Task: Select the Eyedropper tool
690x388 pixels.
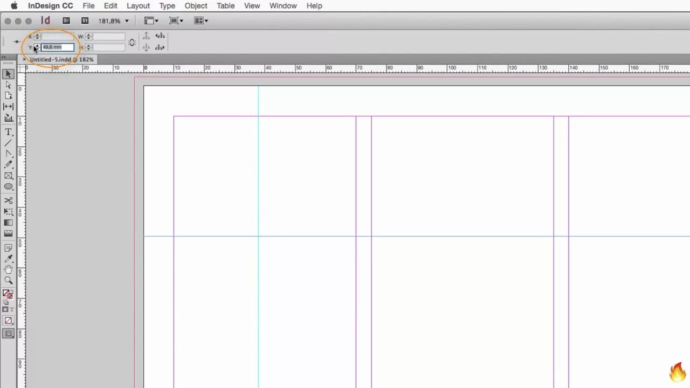Action: 8,259
